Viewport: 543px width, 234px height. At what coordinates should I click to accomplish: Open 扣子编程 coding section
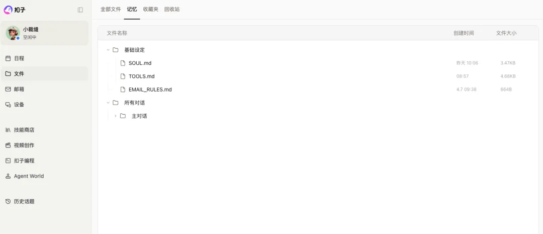[24, 161]
